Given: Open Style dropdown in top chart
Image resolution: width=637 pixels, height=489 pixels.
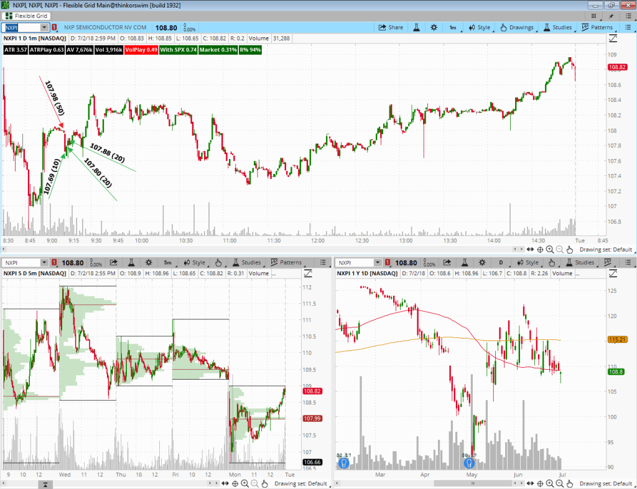Looking at the screenshot, I should point(478,27).
